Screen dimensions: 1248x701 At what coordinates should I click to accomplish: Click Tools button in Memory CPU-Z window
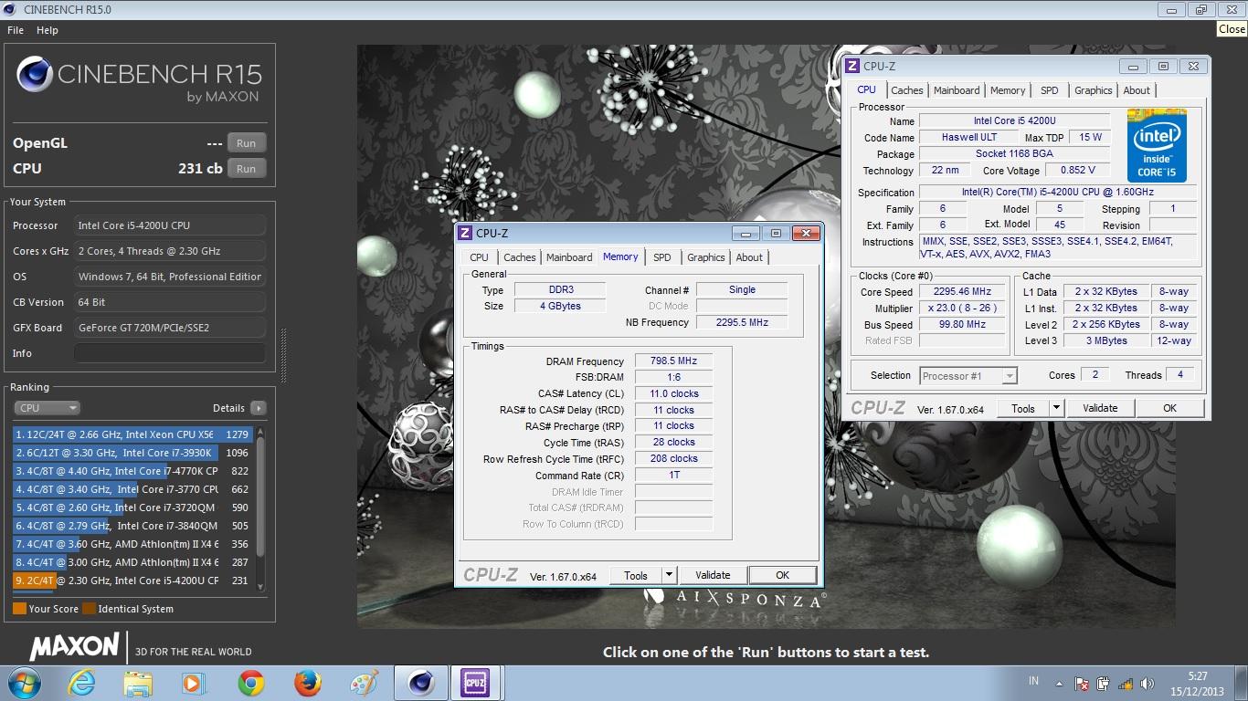coord(636,575)
